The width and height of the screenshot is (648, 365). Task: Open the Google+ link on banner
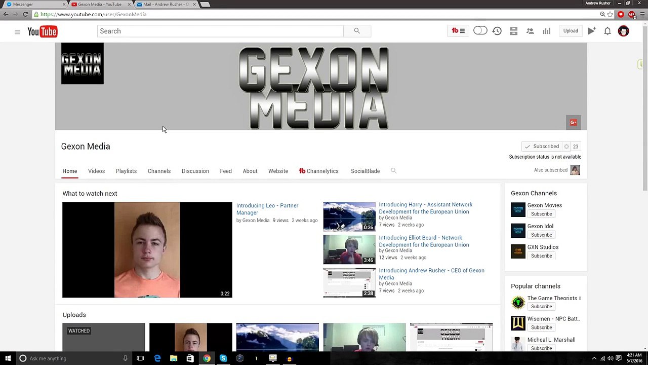point(573,122)
